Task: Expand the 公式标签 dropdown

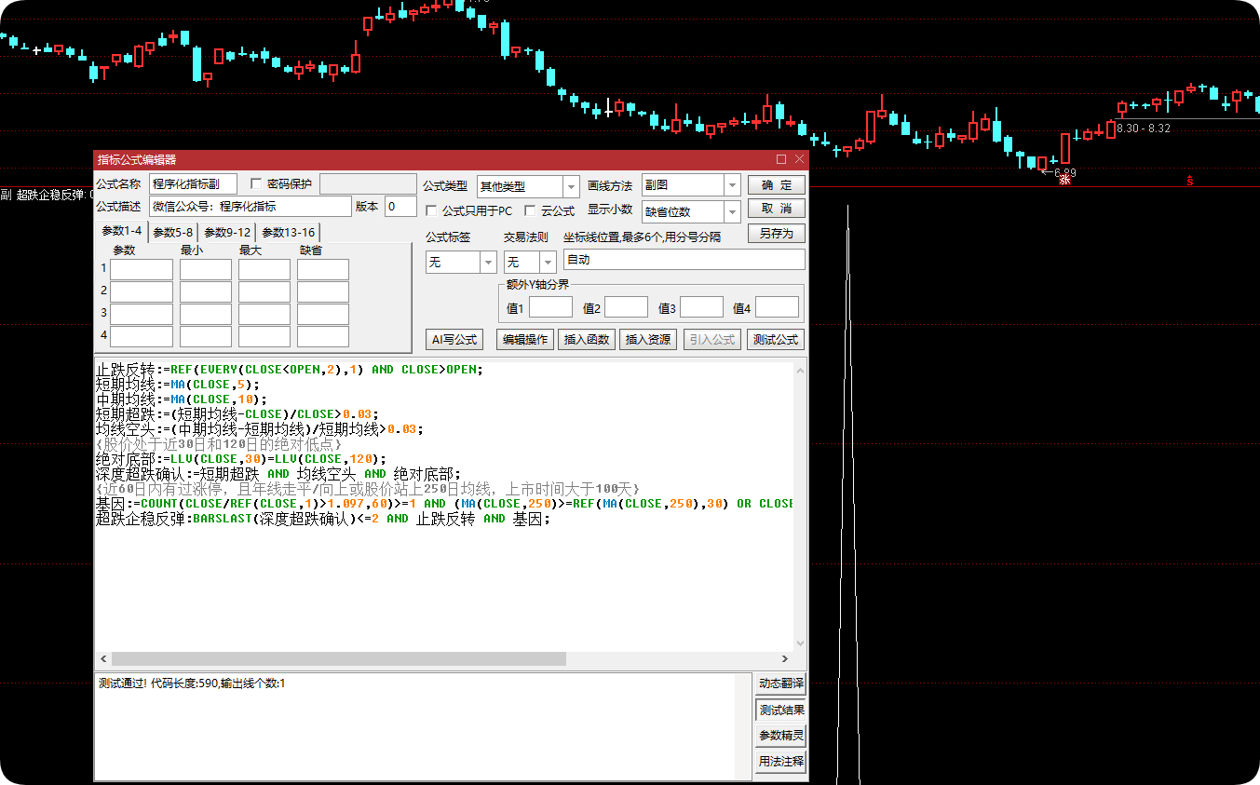Action: point(461,263)
